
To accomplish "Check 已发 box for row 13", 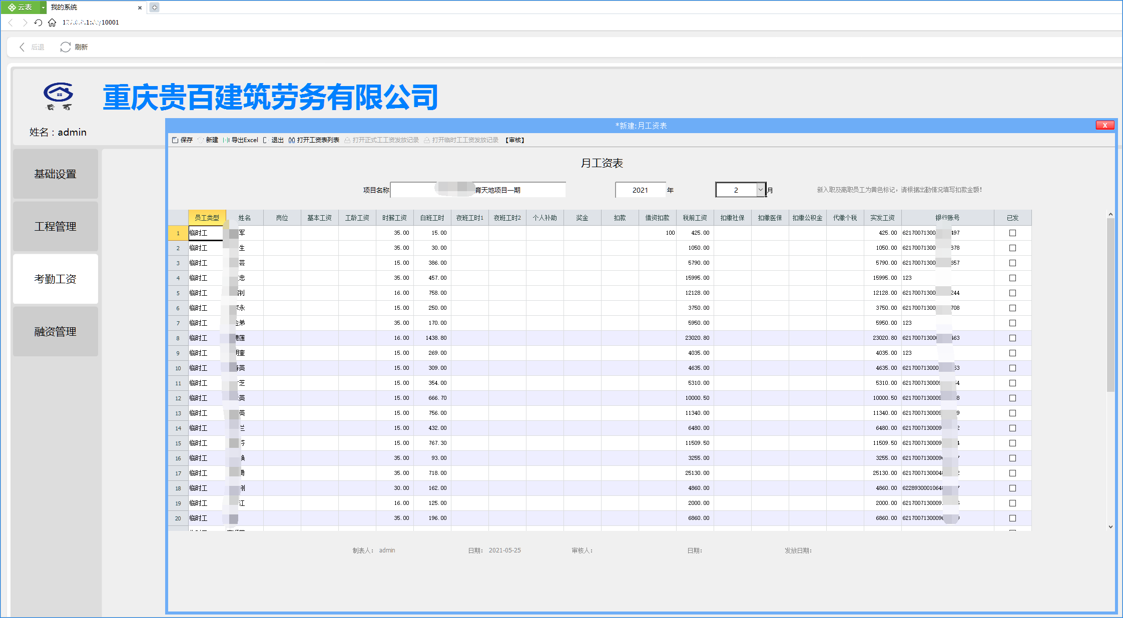I will click(1012, 413).
